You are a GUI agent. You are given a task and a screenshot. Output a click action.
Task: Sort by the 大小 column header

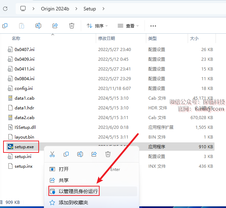pos(194,39)
